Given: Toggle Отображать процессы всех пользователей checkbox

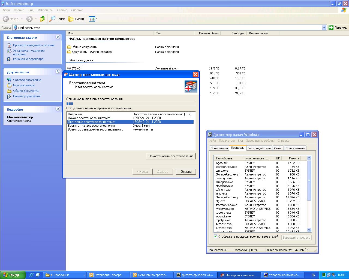Looking at the screenshot, I should [x=216, y=236].
